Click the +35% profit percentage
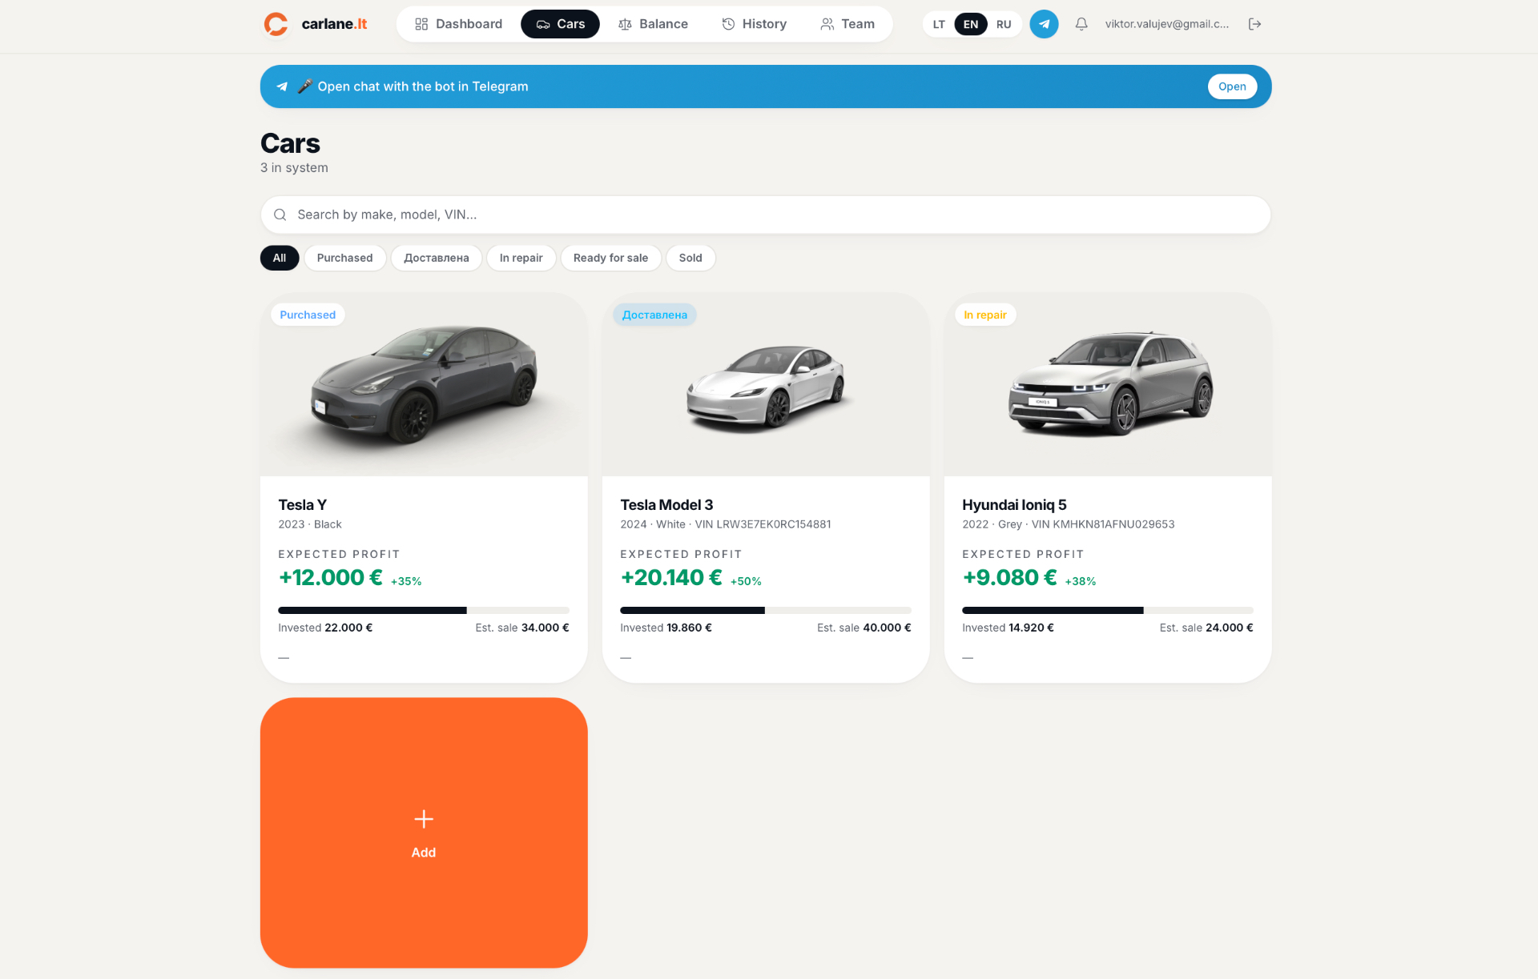 pos(406,581)
